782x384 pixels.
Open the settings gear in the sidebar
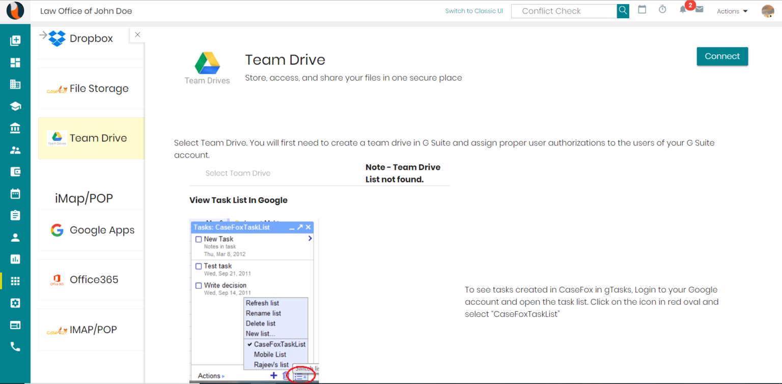tap(15, 303)
